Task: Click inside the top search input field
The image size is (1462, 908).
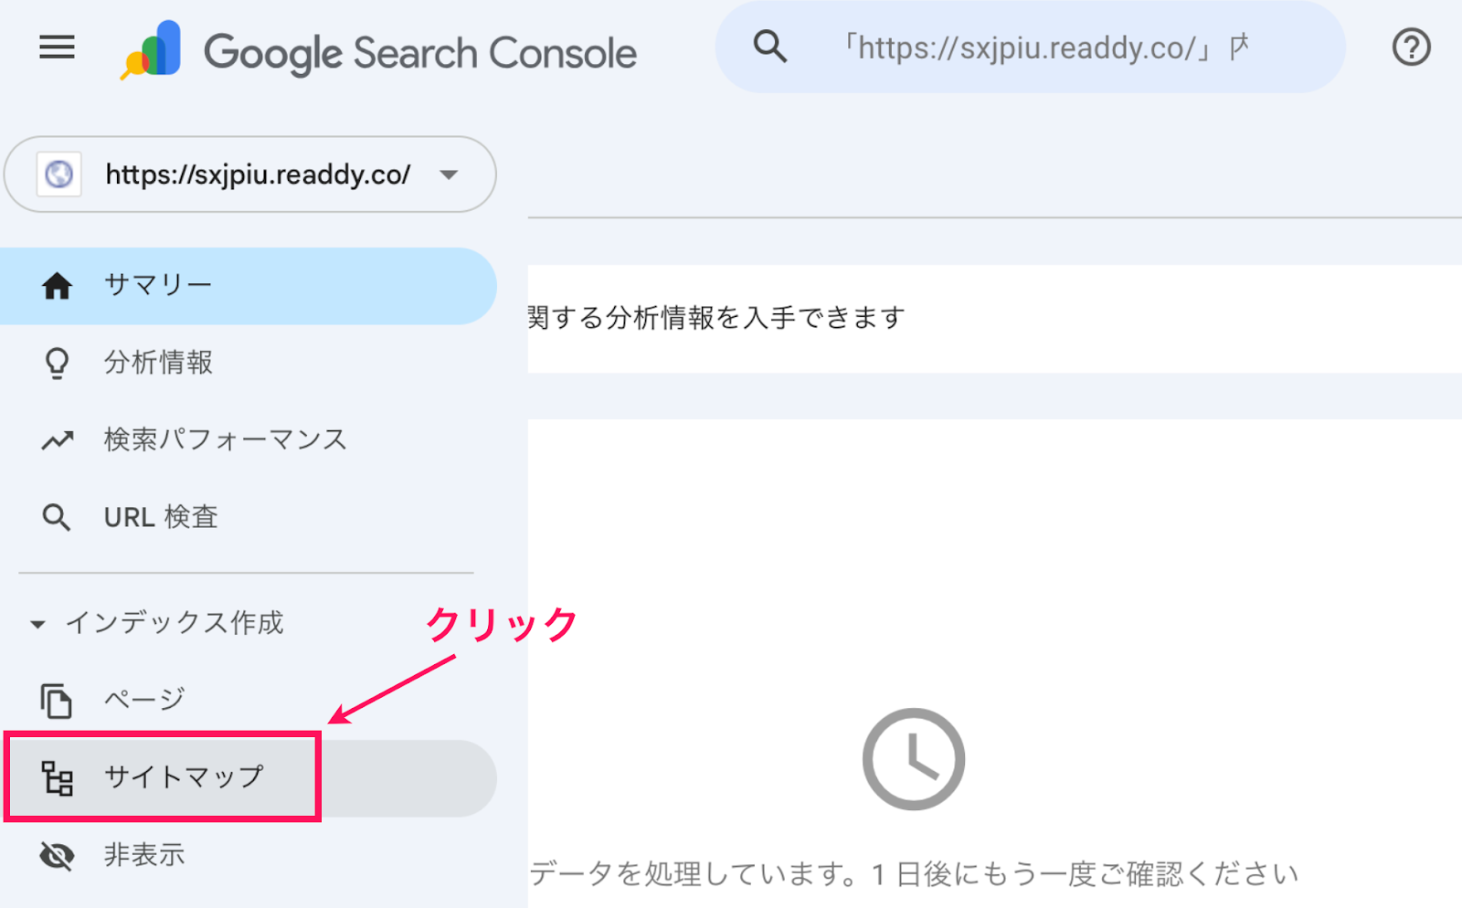Action: tap(1033, 48)
